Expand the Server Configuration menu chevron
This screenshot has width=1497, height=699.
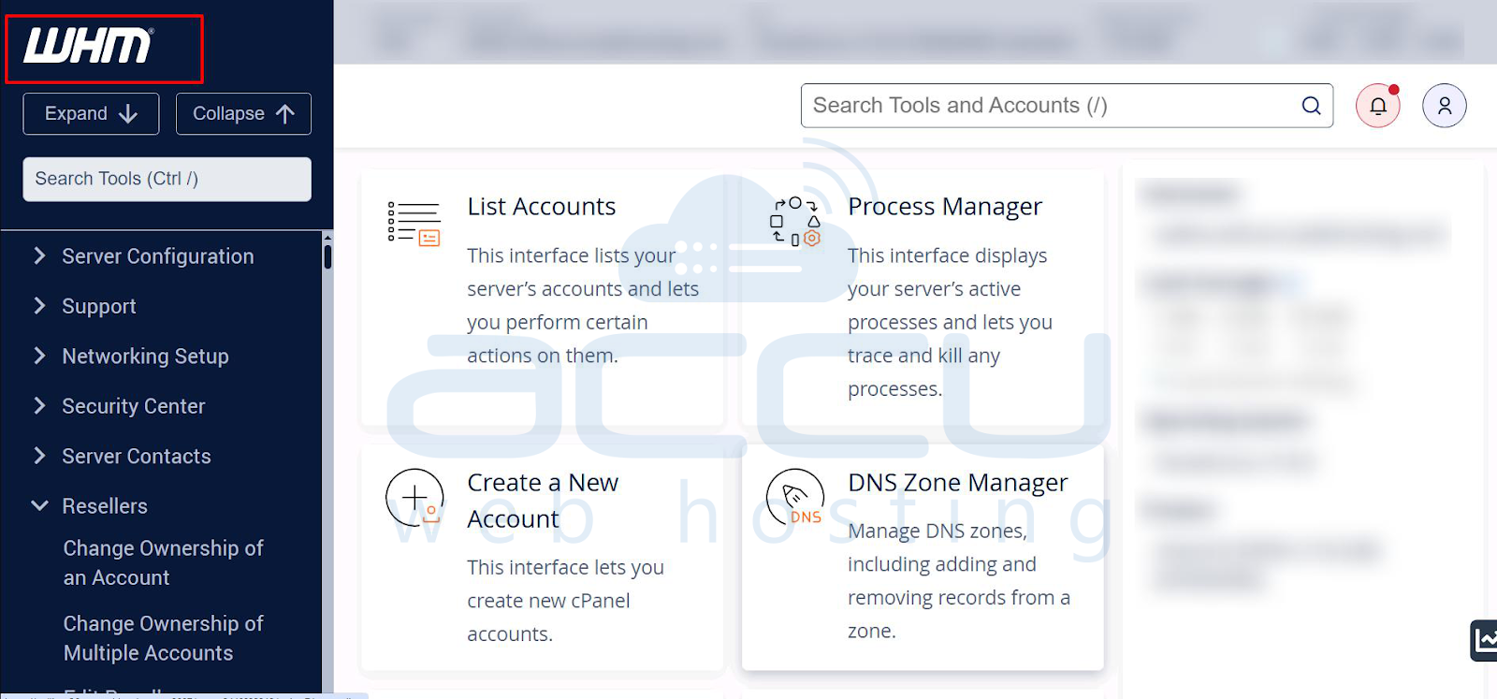(x=39, y=255)
